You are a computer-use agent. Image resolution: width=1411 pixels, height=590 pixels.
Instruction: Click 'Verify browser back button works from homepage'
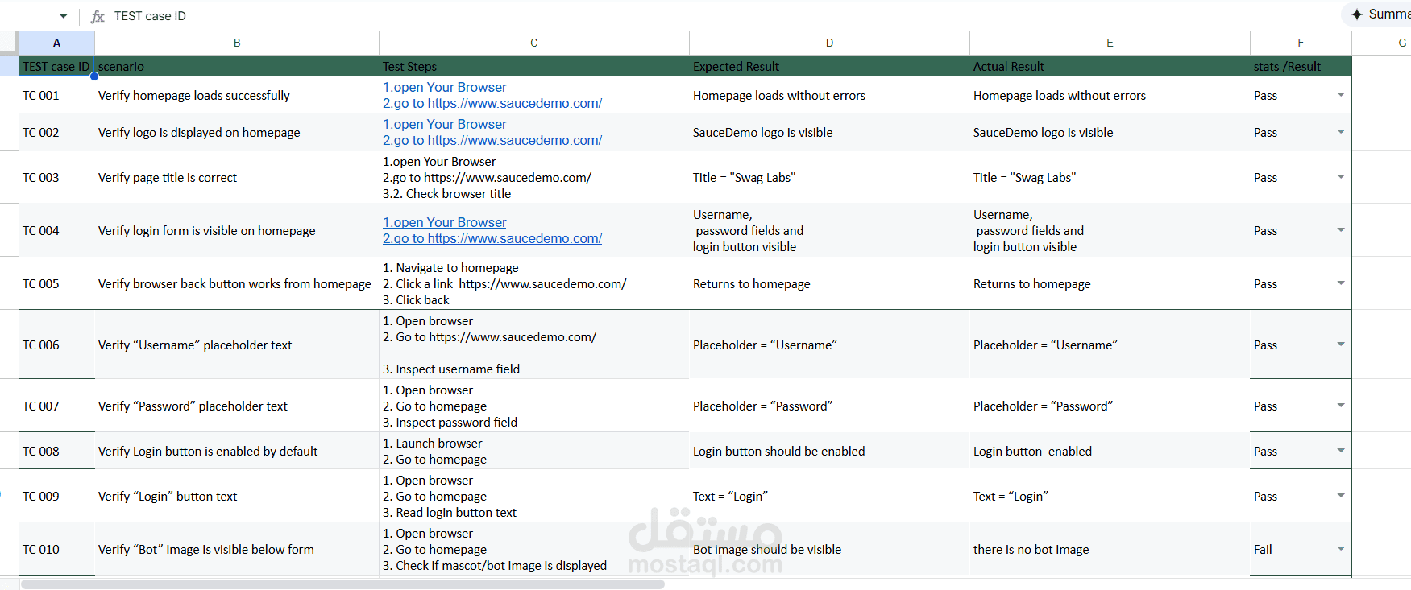237,283
